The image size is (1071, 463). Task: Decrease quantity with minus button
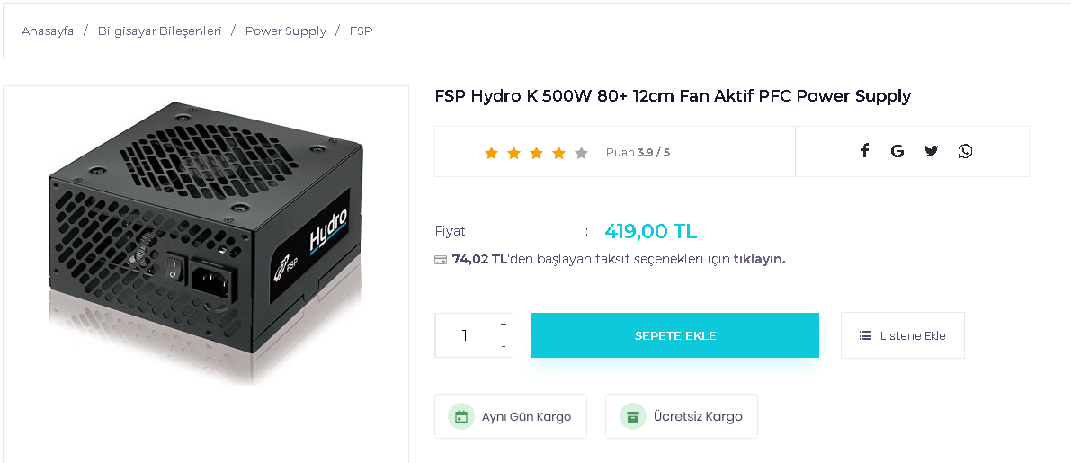click(504, 346)
